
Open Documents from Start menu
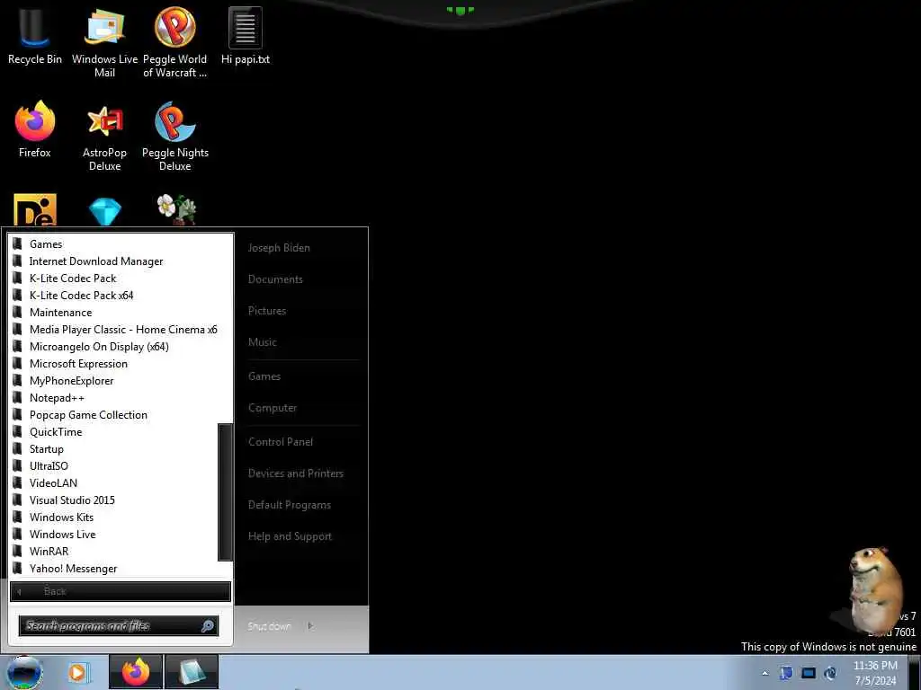pyautogui.click(x=275, y=279)
